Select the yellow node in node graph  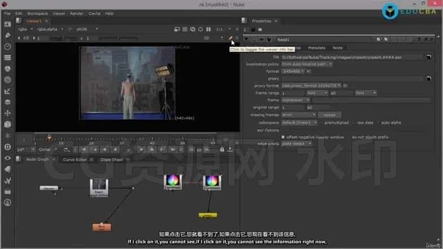click(208, 215)
